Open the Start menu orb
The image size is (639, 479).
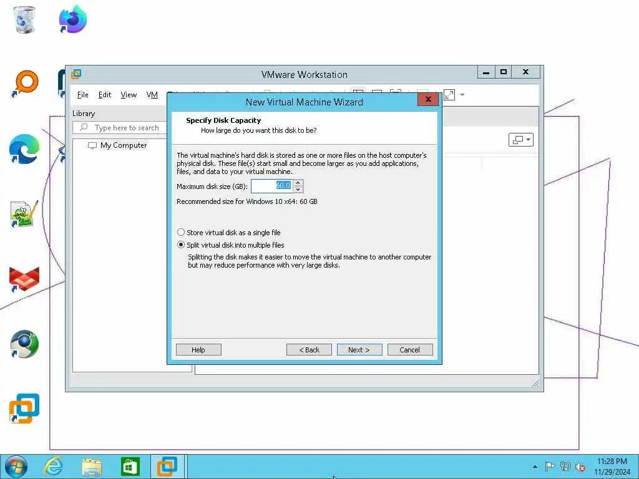16,467
